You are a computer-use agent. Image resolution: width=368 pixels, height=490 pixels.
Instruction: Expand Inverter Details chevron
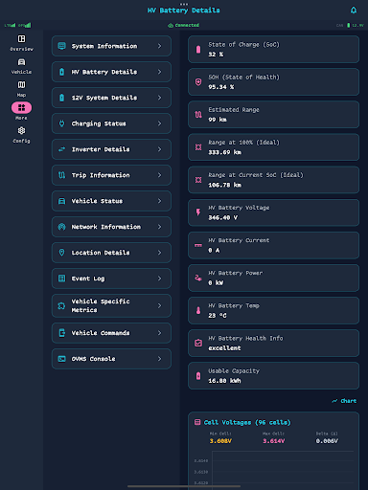(x=160, y=149)
